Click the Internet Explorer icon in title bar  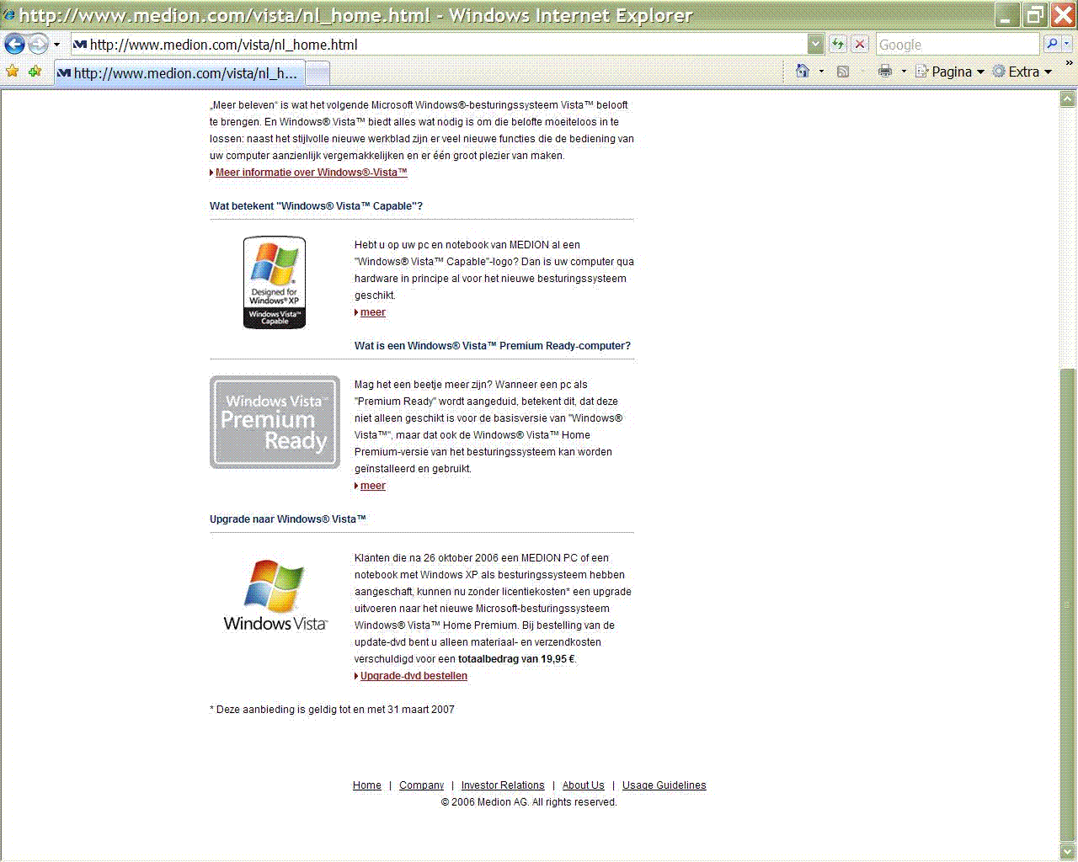coord(9,14)
